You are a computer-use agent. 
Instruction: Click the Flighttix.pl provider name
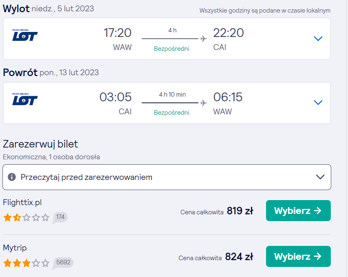coord(22,203)
